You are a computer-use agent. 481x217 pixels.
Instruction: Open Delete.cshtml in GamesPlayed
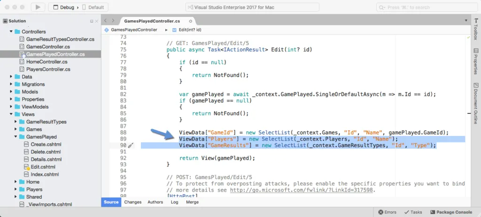point(46,152)
